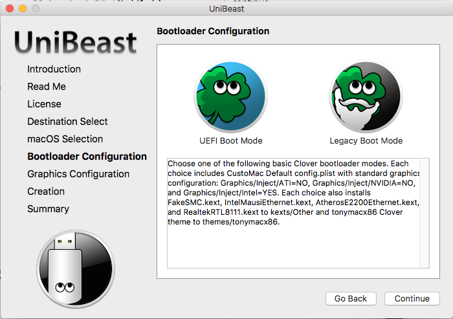Select the Creation step

[x=46, y=192]
